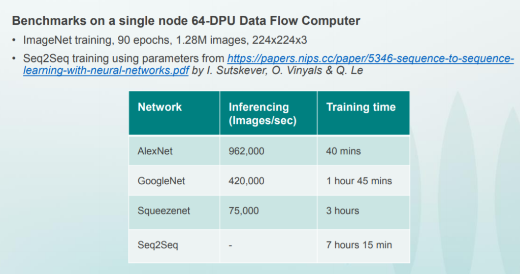Image resolution: width=520 pixels, height=274 pixels.
Task: Click the Seq2Seq table cell
Action: pyautogui.click(x=174, y=246)
